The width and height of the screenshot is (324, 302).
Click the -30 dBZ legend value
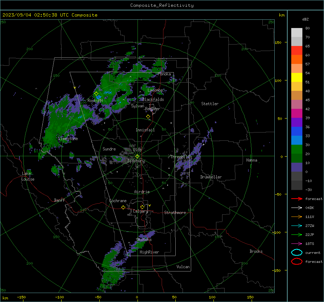tap(309, 190)
